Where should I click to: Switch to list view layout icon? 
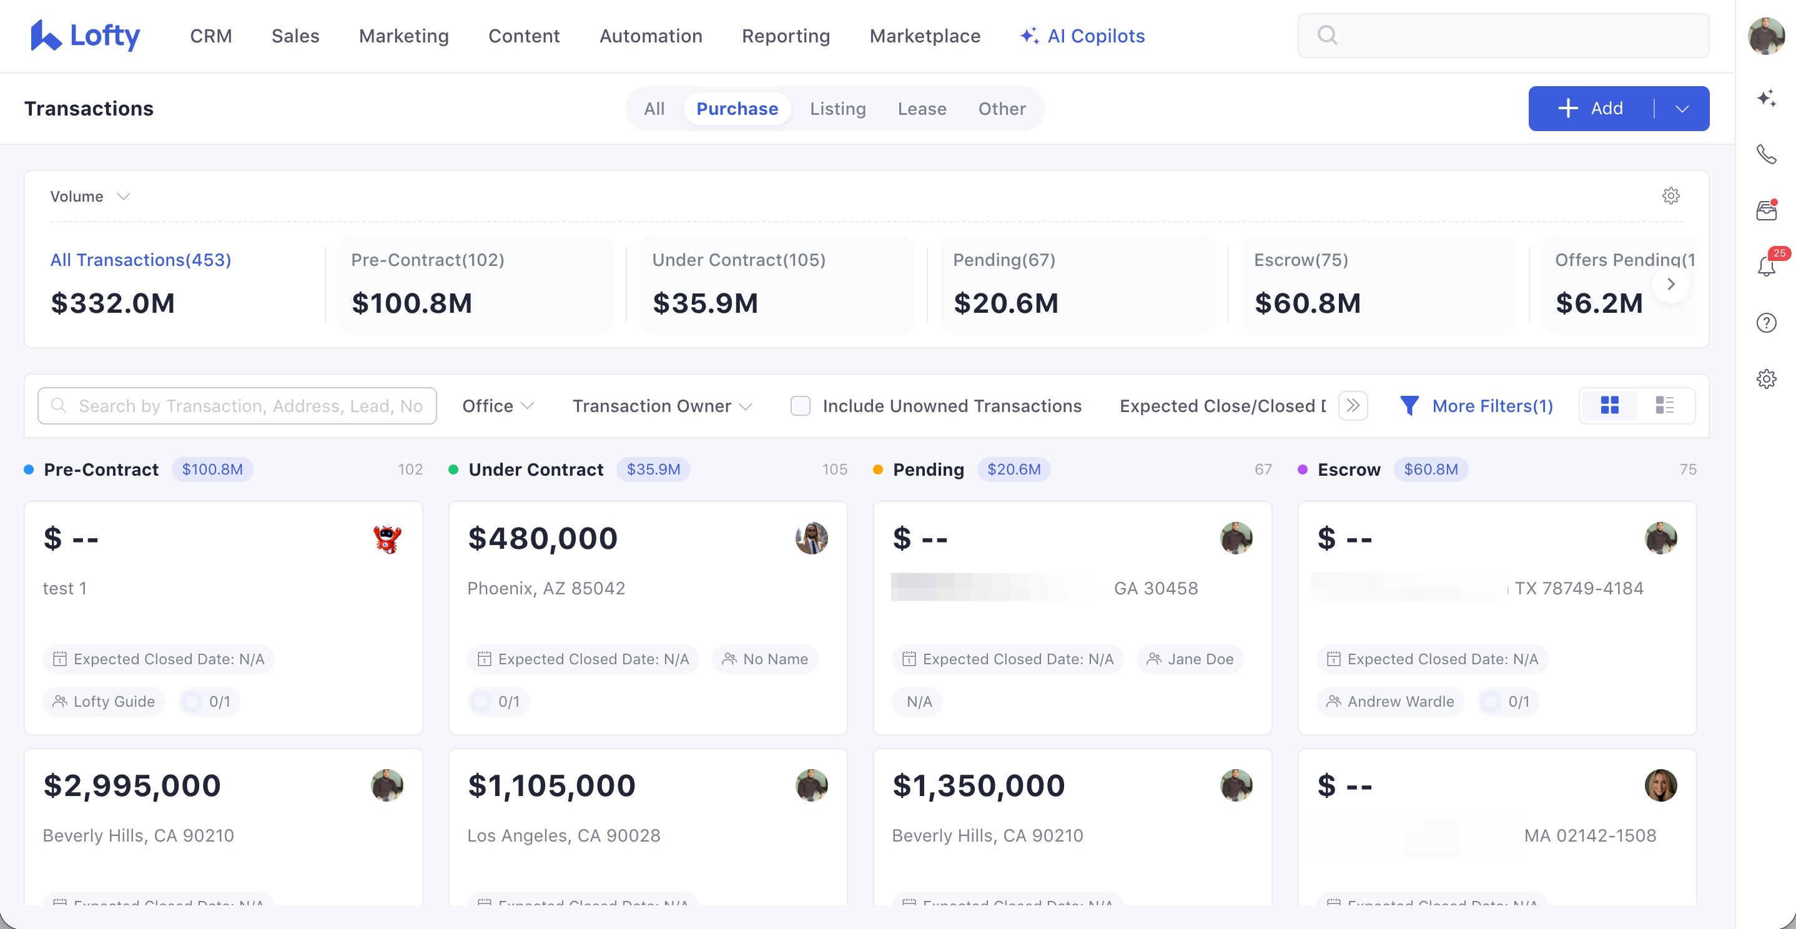(x=1664, y=406)
